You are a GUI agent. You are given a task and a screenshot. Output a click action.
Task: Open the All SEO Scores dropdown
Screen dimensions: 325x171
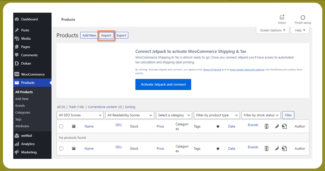coord(80,115)
